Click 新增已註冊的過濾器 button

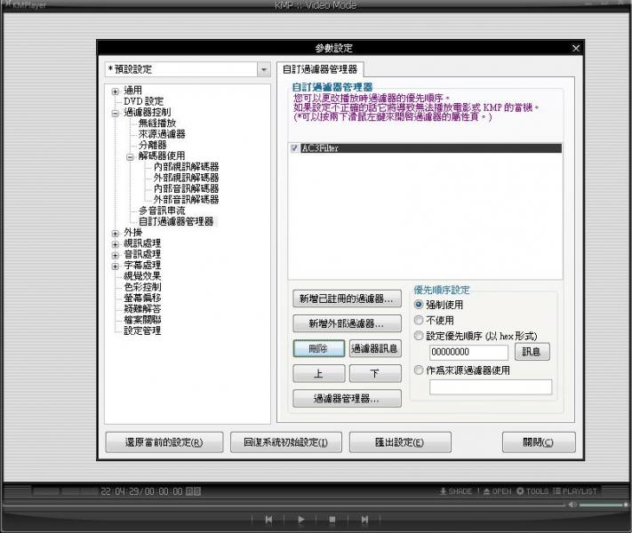pyautogui.click(x=347, y=298)
